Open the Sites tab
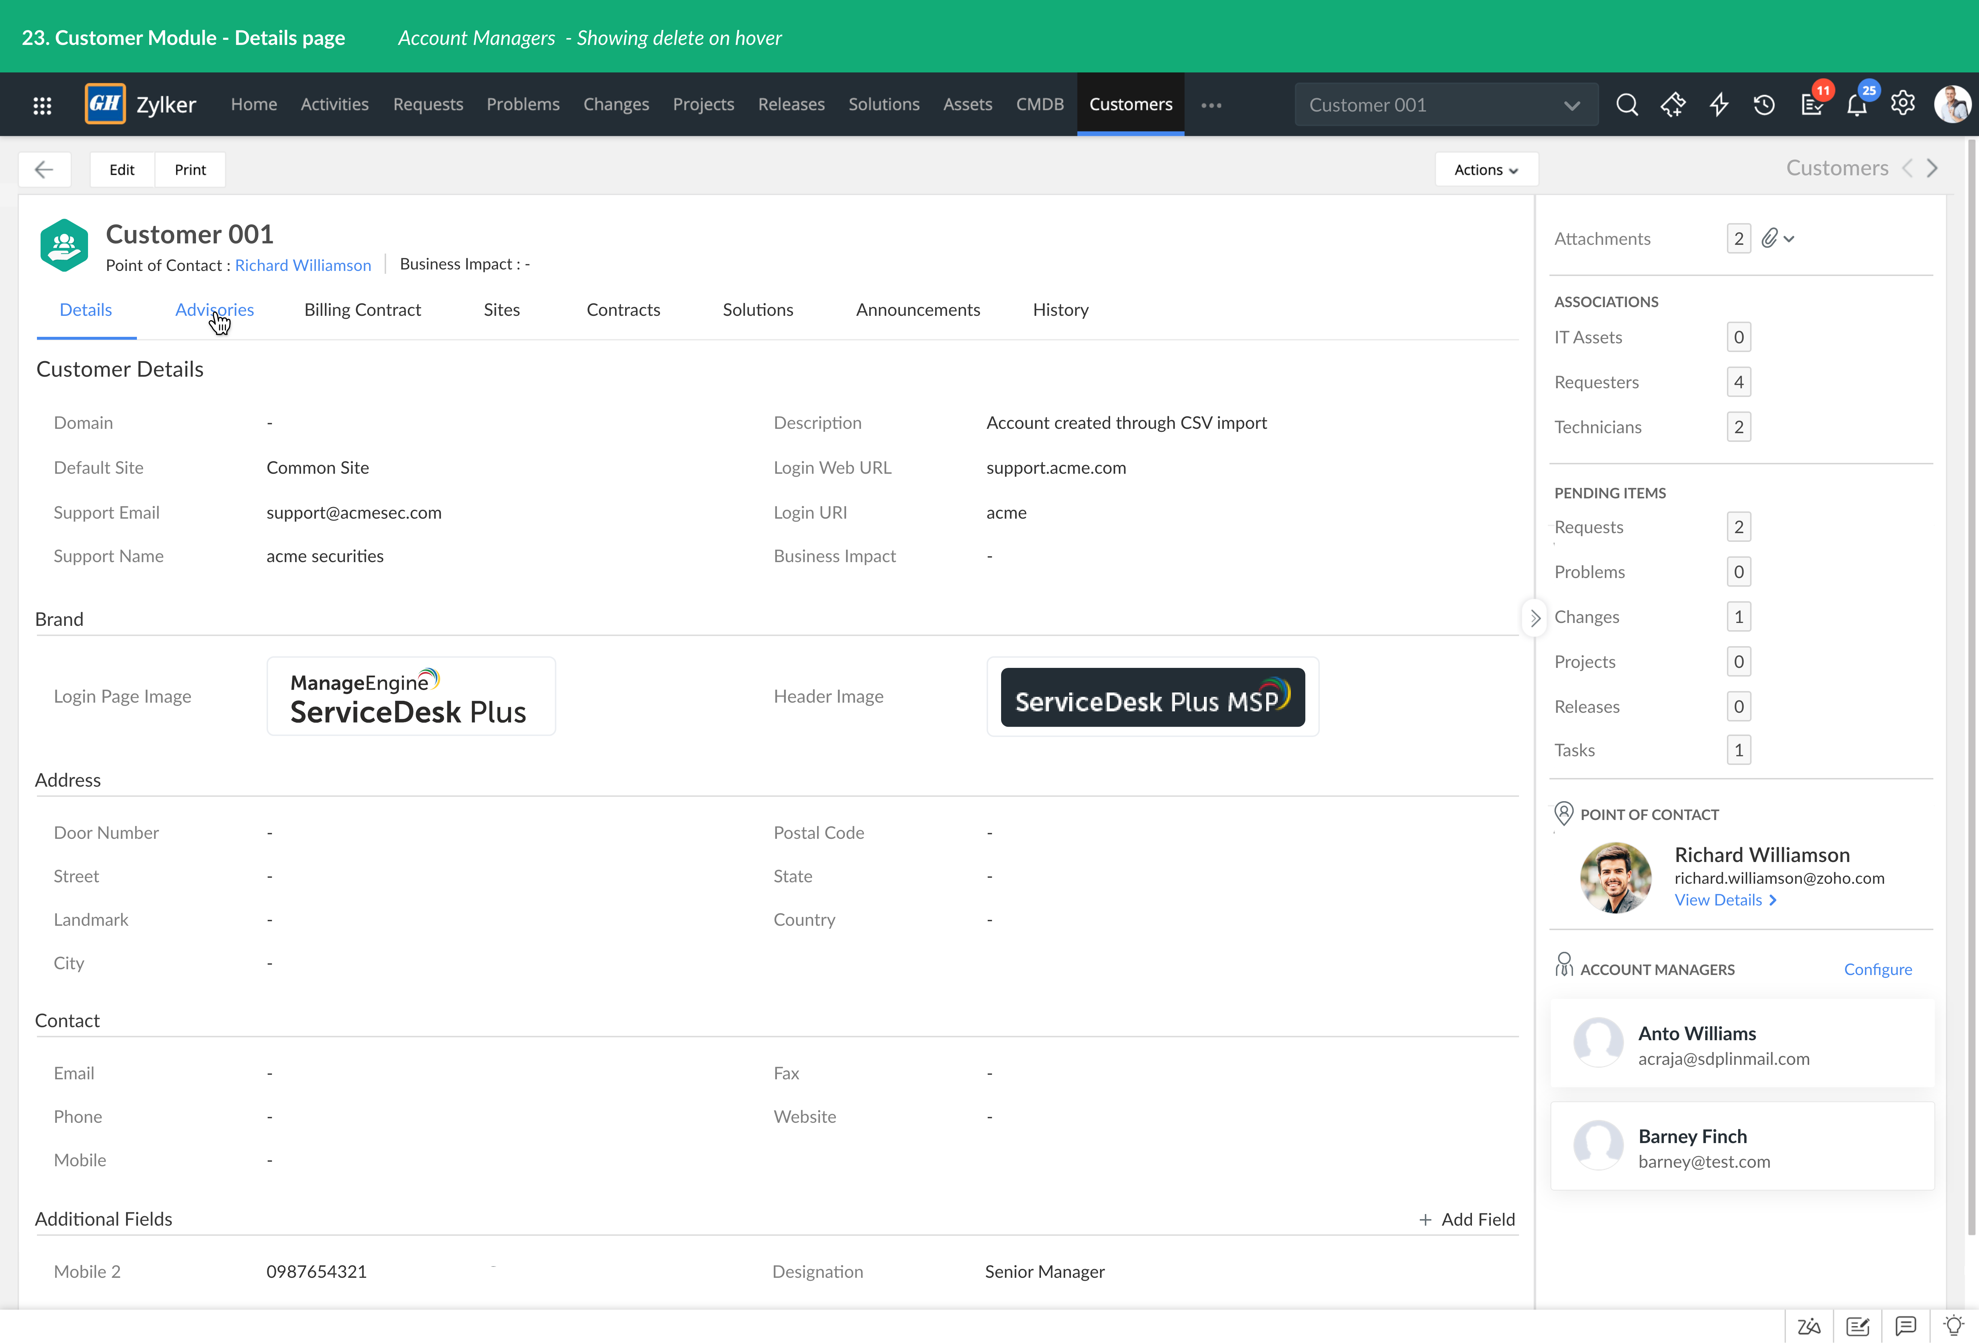This screenshot has width=1979, height=1343. [502, 310]
